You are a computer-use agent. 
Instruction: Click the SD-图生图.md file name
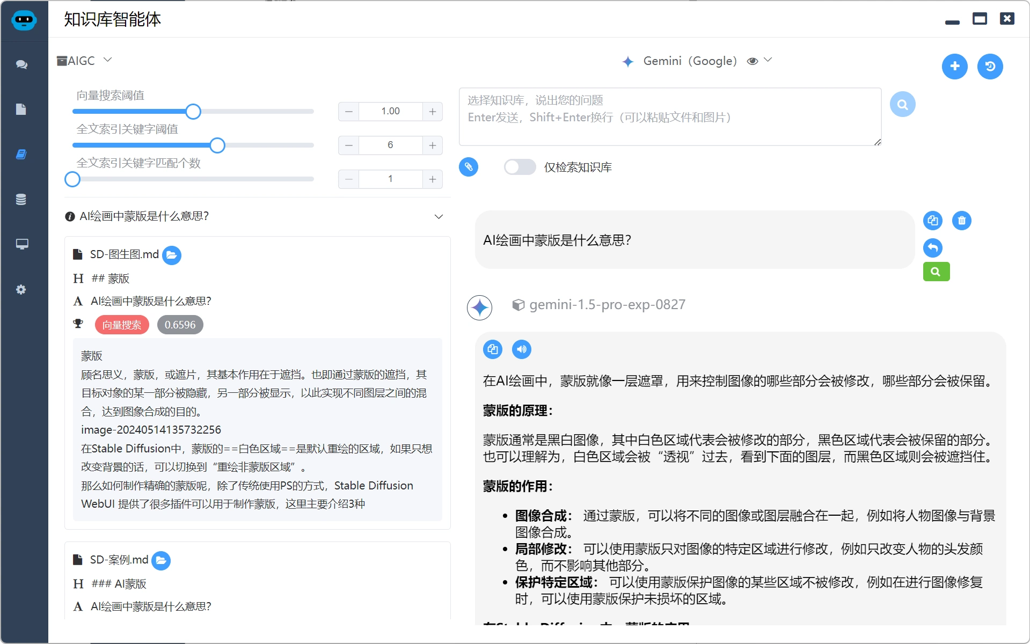[x=124, y=254]
